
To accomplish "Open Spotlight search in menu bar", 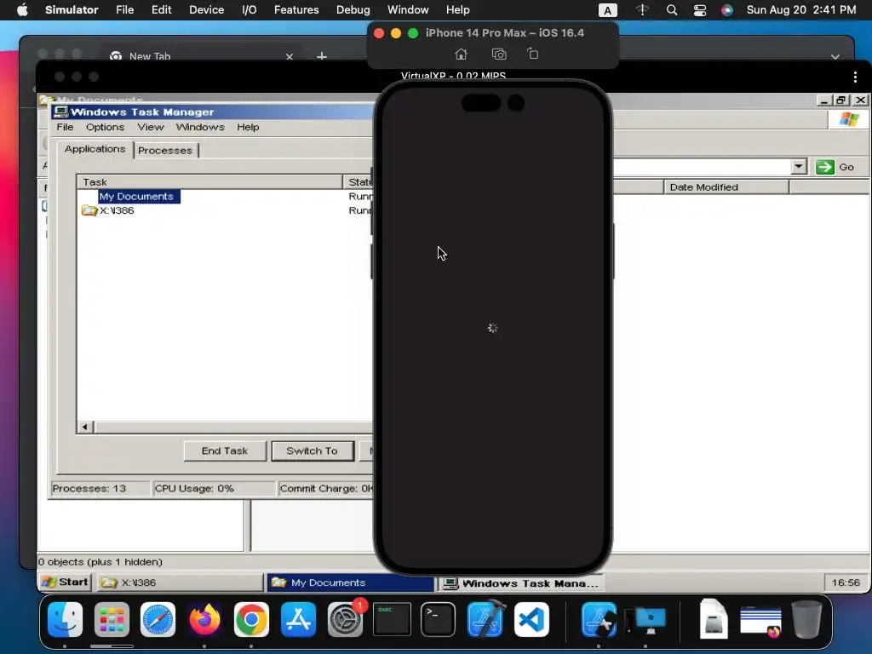I will (672, 10).
